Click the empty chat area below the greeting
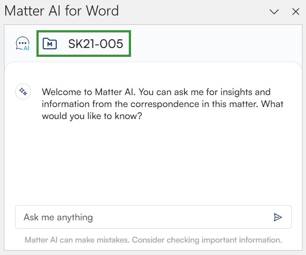Viewport: 306px width, 255px height. pos(153,164)
